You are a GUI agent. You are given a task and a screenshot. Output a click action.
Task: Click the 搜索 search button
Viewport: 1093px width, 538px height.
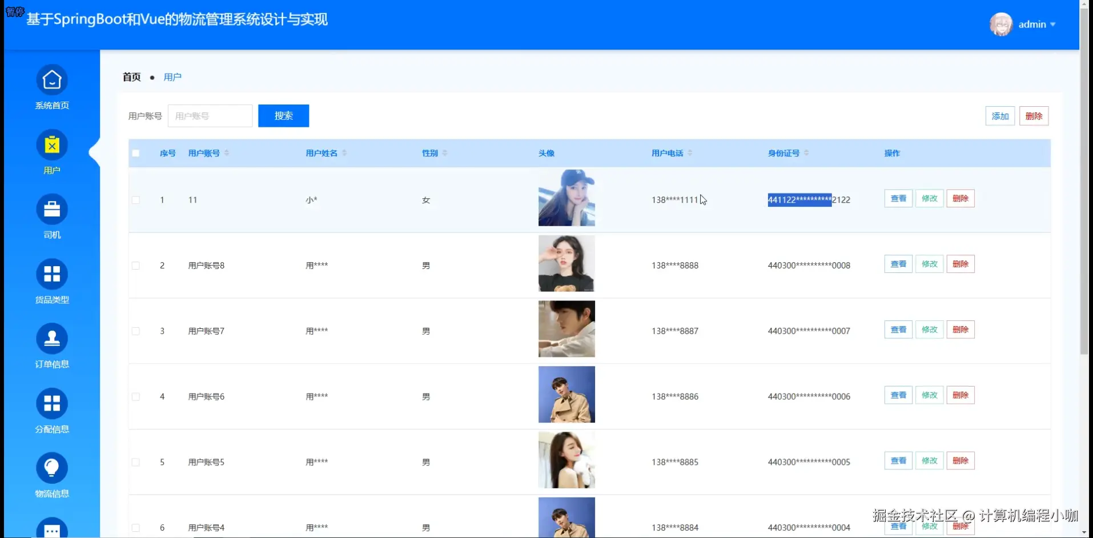(284, 116)
